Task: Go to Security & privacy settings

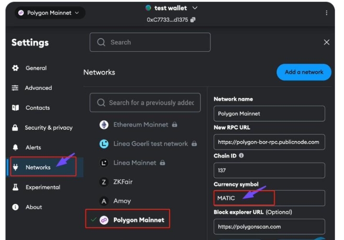Action: (x=48, y=128)
